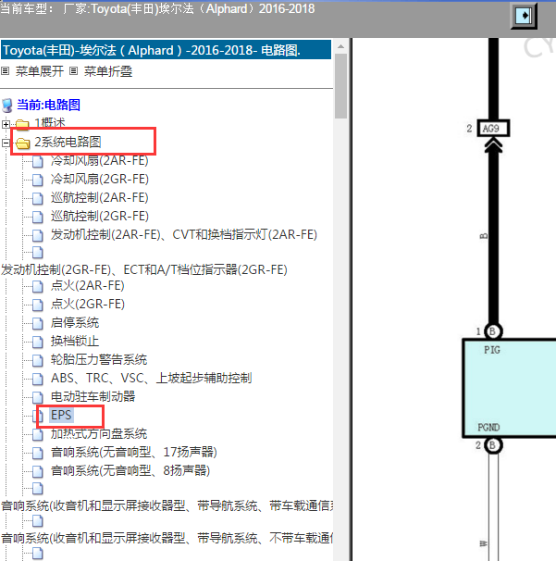Click the tree panel vertical scrollbar thumb
Screen dimensions: 556x561
coord(340,86)
